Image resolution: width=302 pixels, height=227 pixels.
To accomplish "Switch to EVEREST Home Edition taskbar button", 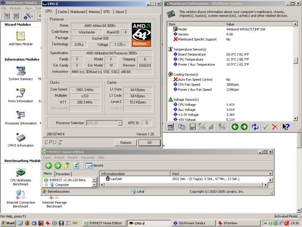I will [105, 223].
